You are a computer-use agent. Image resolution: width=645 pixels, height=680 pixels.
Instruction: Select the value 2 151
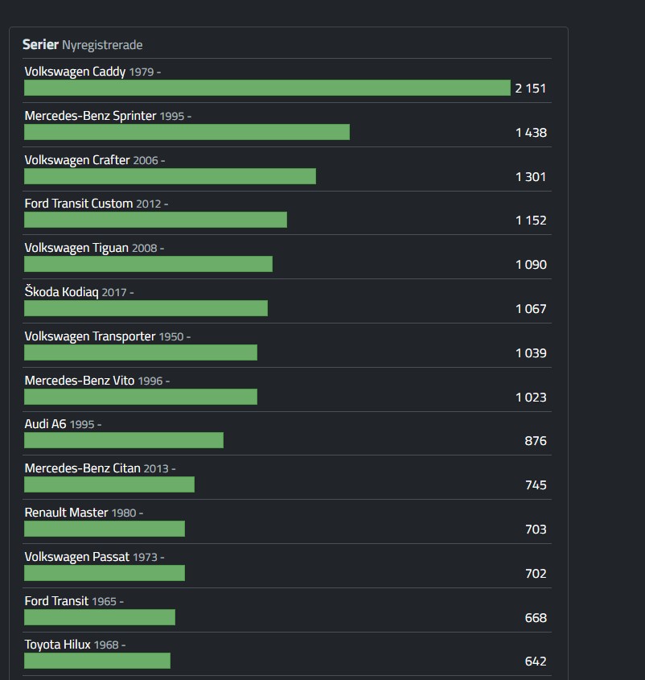(531, 88)
